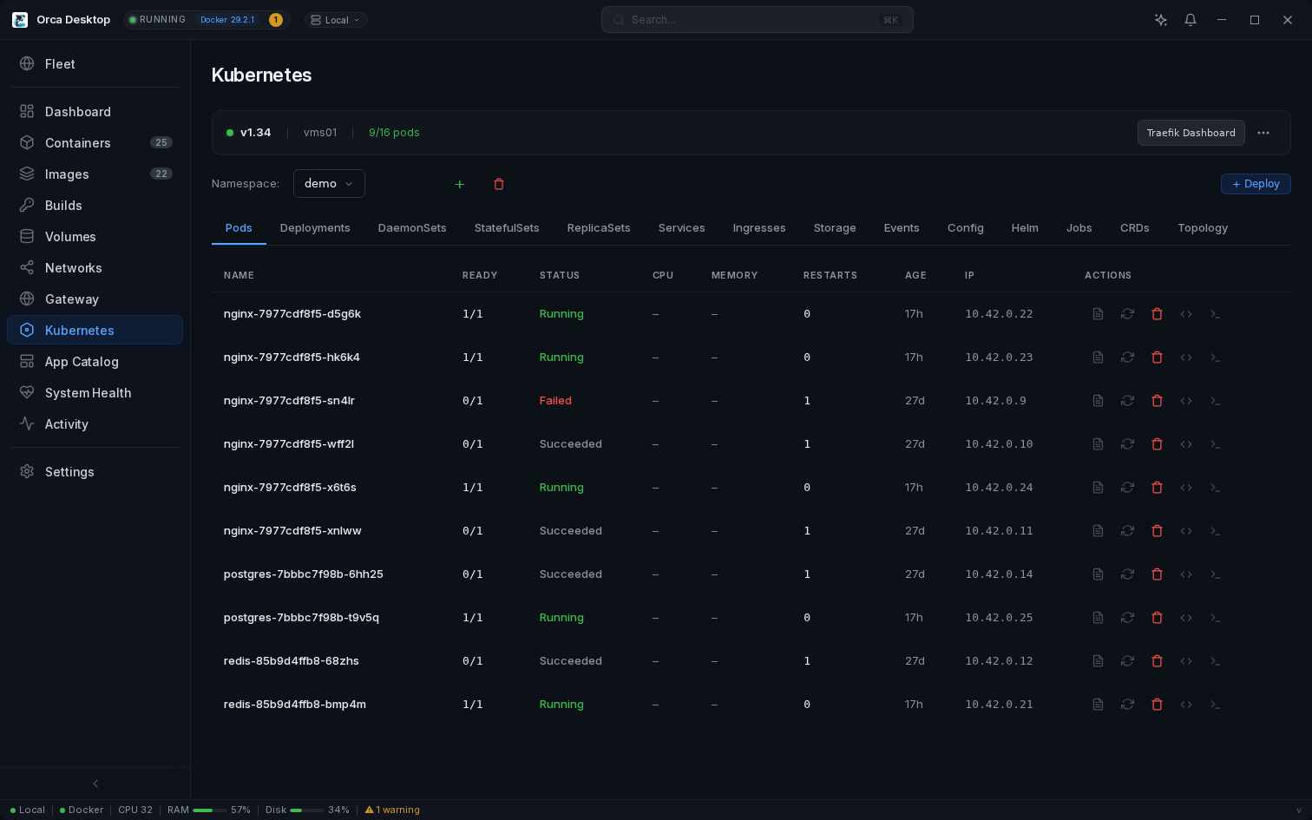Open Activity page
This screenshot has height=820, width=1312.
(x=95, y=424)
